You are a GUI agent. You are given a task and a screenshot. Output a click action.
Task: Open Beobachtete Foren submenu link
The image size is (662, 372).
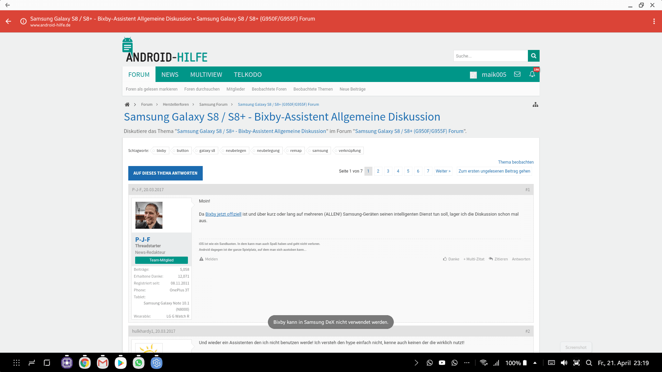pyautogui.click(x=269, y=89)
